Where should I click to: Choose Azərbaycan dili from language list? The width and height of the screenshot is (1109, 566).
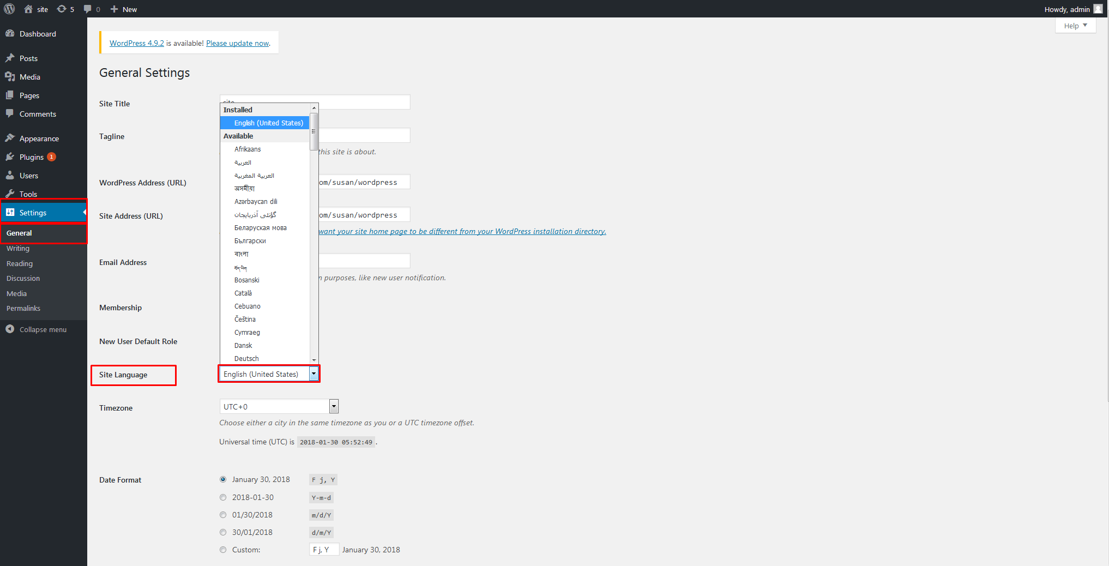pos(265,201)
